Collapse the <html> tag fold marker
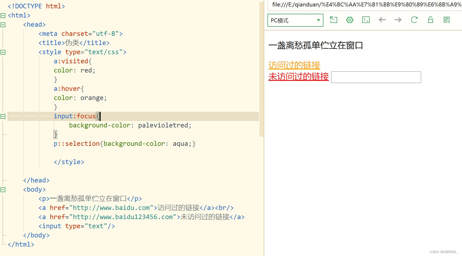462x256 pixels. point(3,16)
